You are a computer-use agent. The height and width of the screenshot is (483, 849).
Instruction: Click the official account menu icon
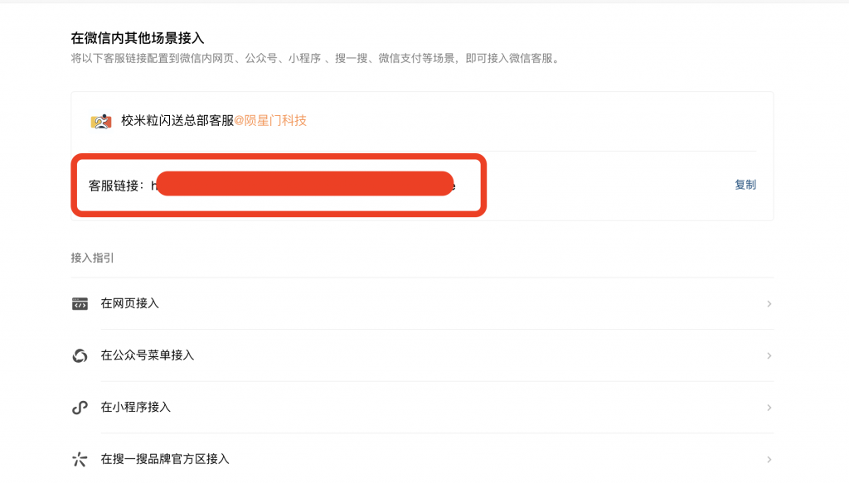[80, 355]
